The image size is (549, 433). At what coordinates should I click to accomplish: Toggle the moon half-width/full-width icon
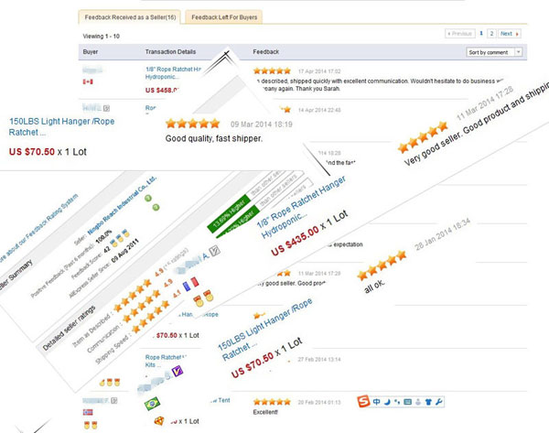pyautogui.click(x=387, y=402)
